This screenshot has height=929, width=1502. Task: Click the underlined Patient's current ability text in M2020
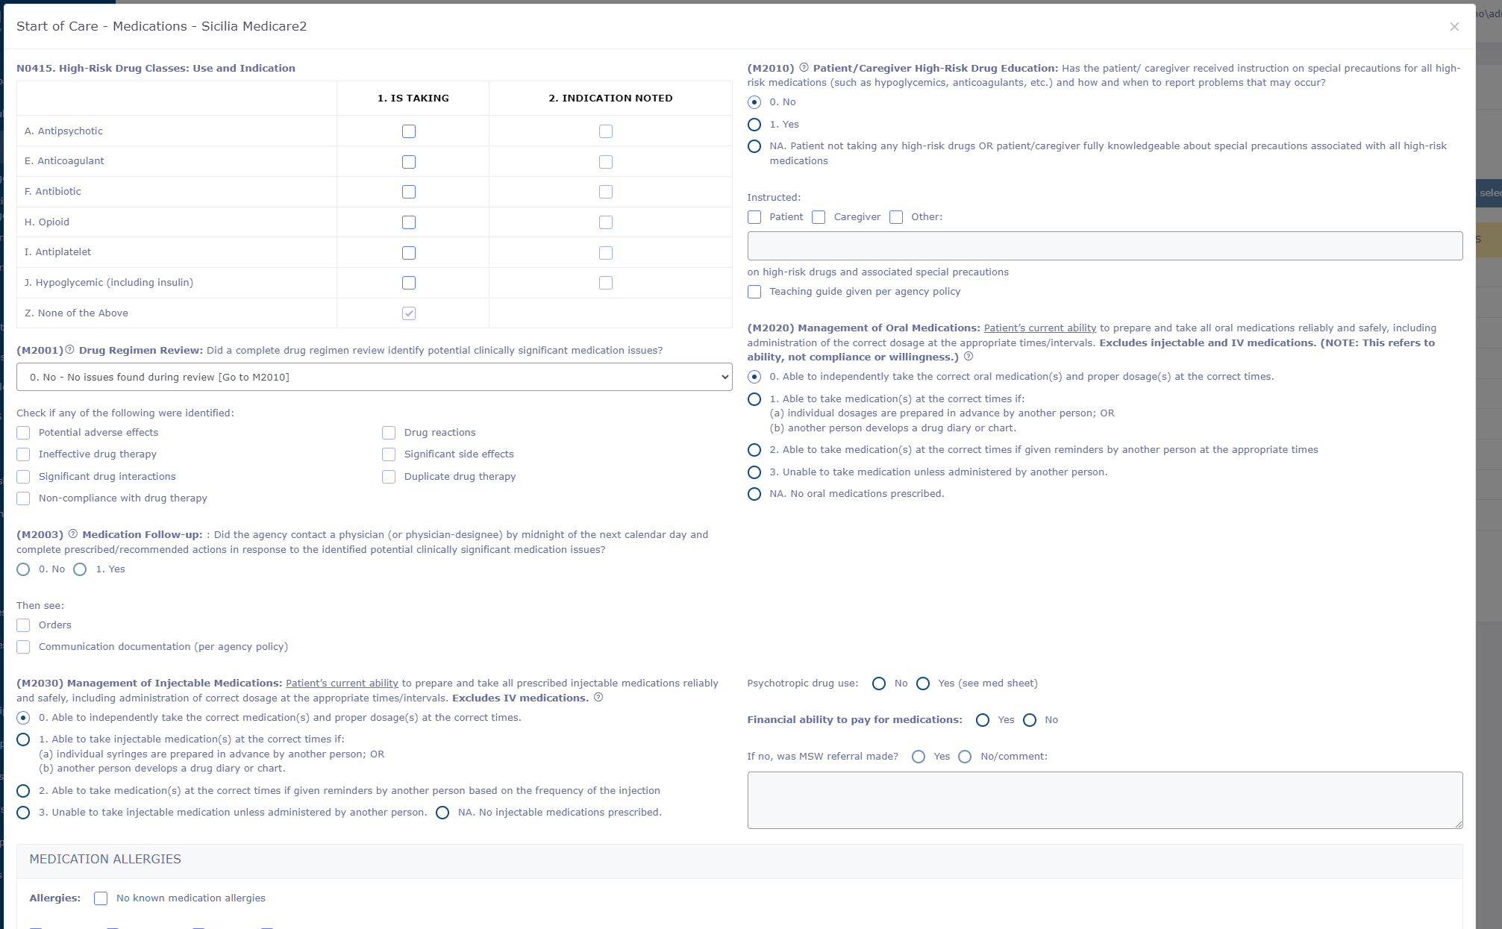click(1040, 328)
